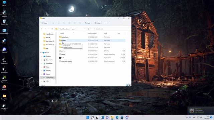Click Hunt Showdown in address breadcrumb
This screenshot has height=120, width=214.
65,29
